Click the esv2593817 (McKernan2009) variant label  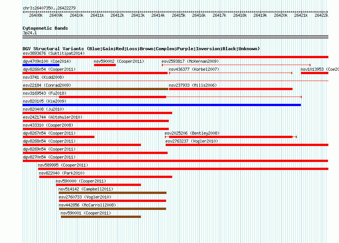[x=190, y=61]
